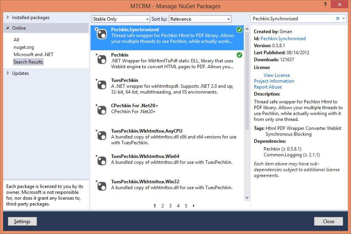
Task: Collapse the Online section
Action: 8,28
